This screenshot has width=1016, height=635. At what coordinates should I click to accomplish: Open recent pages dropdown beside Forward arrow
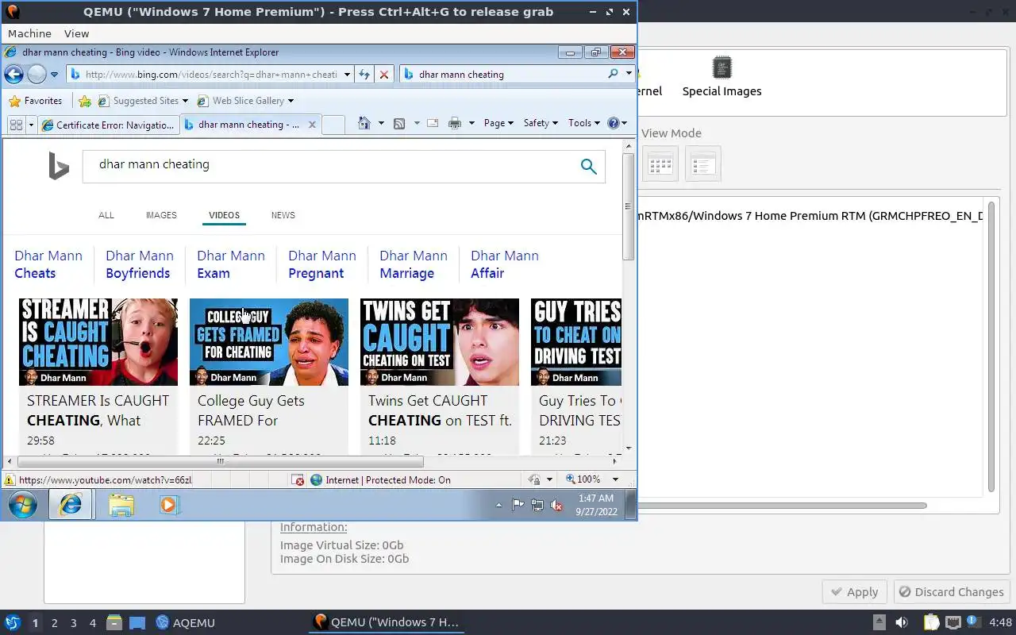point(55,75)
